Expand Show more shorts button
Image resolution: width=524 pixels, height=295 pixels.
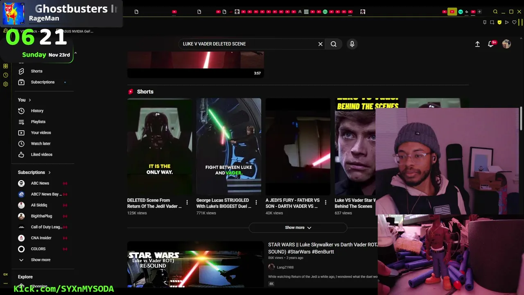[298, 227]
